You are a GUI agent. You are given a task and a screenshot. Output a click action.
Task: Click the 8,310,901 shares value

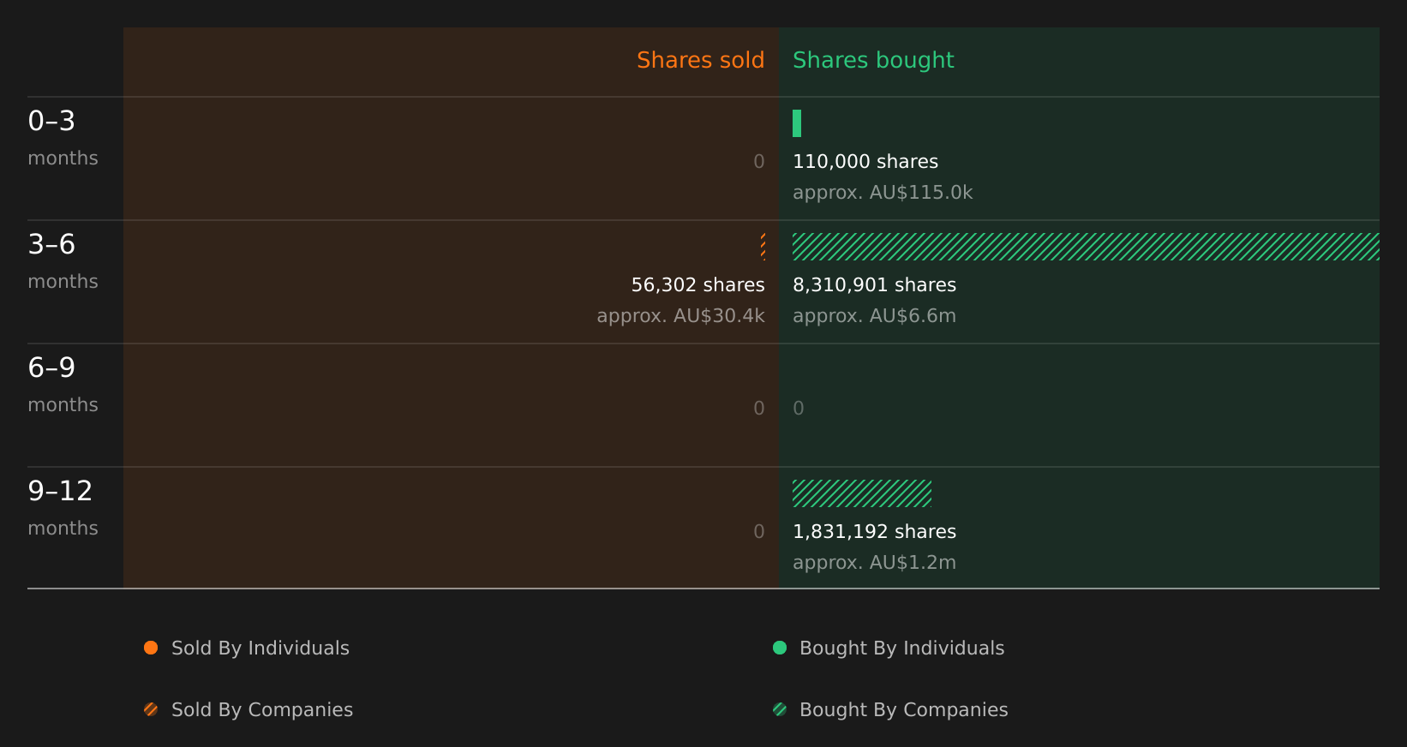875,285
